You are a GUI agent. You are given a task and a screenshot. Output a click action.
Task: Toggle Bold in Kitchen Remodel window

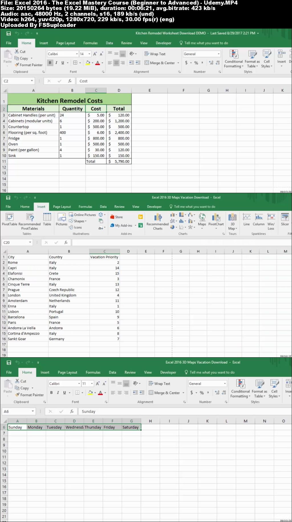[50, 63]
